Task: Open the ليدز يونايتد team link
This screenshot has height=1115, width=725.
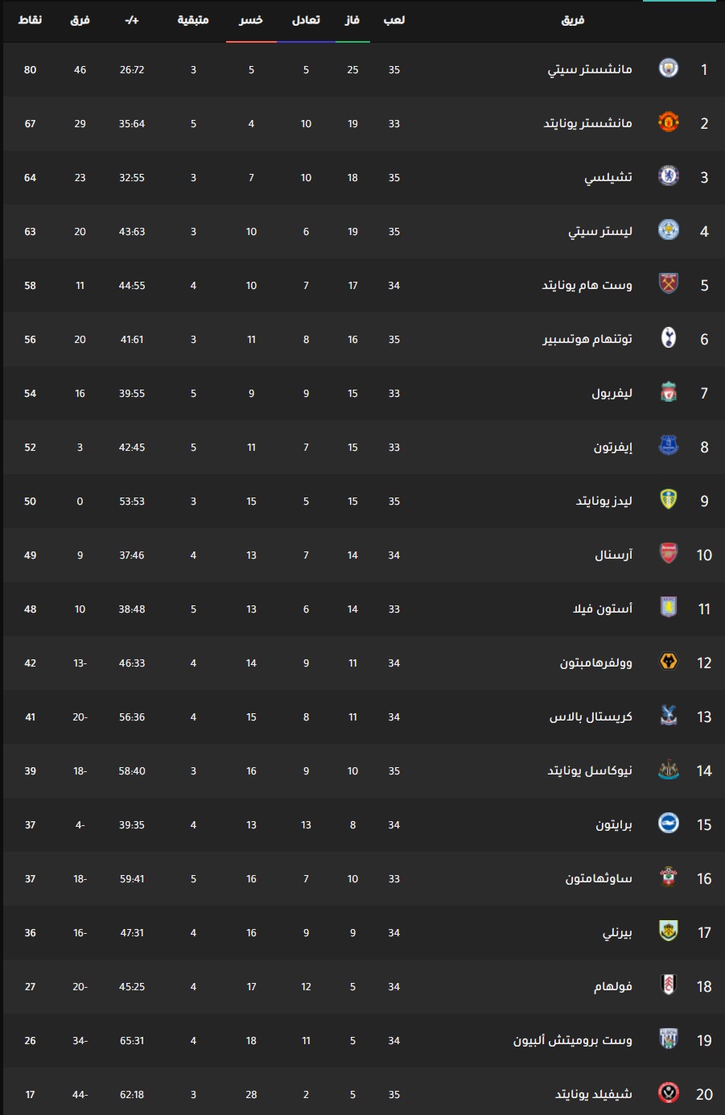Action: pos(604,501)
